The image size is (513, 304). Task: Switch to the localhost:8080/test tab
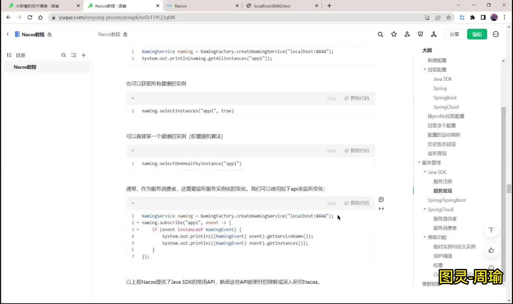coord(282,6)
